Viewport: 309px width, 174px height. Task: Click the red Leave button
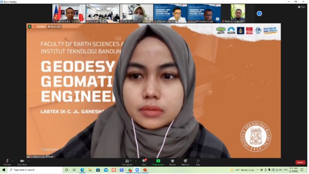(300, 162)
